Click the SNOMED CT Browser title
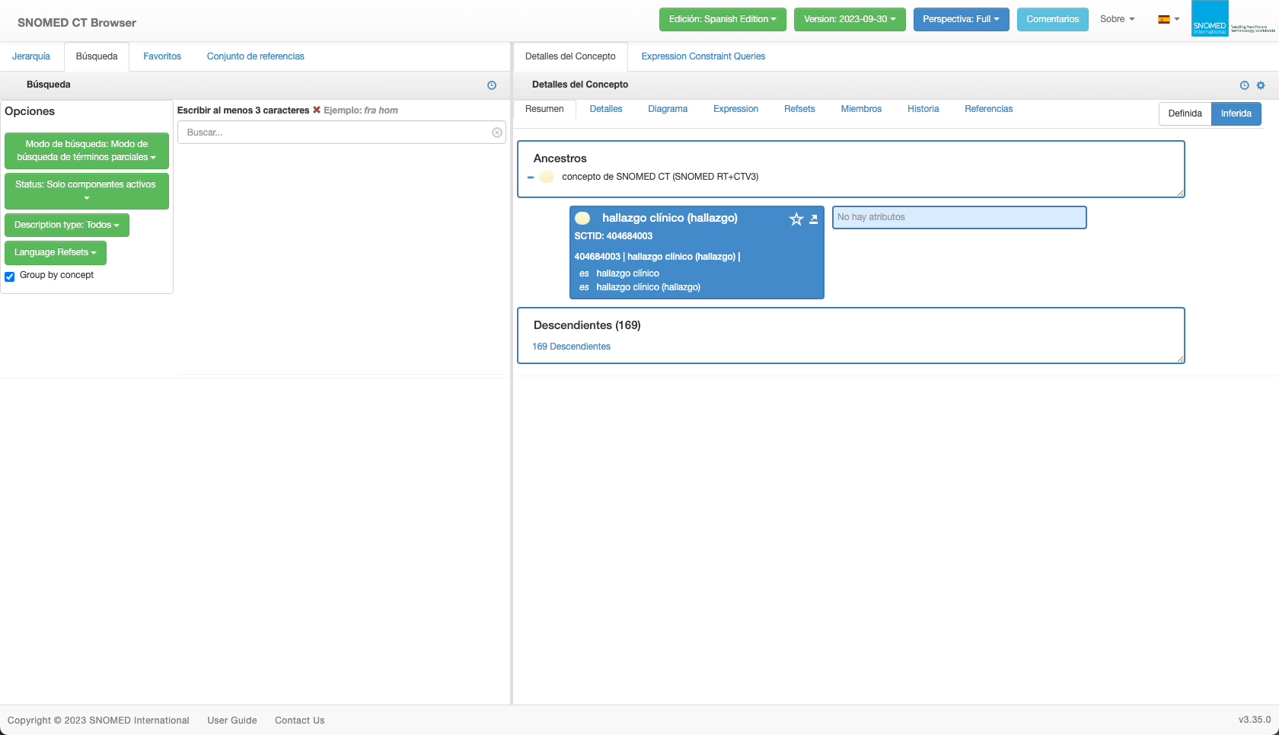Image resolution: width=1279 pixels, height=735 pixels. 77,23
